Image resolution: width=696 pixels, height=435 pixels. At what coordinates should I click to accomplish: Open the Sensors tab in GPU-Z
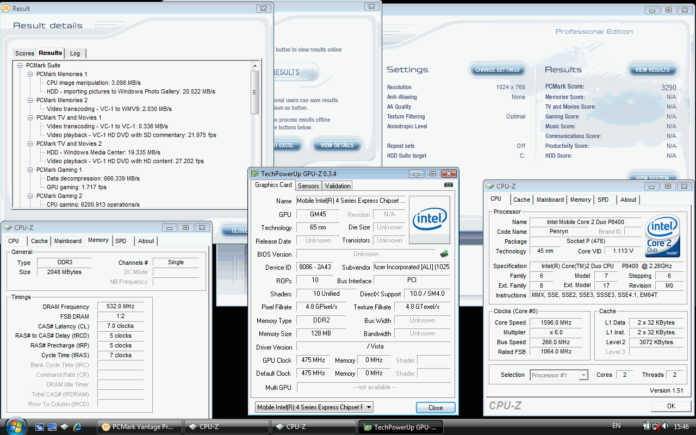pos(308,186)
